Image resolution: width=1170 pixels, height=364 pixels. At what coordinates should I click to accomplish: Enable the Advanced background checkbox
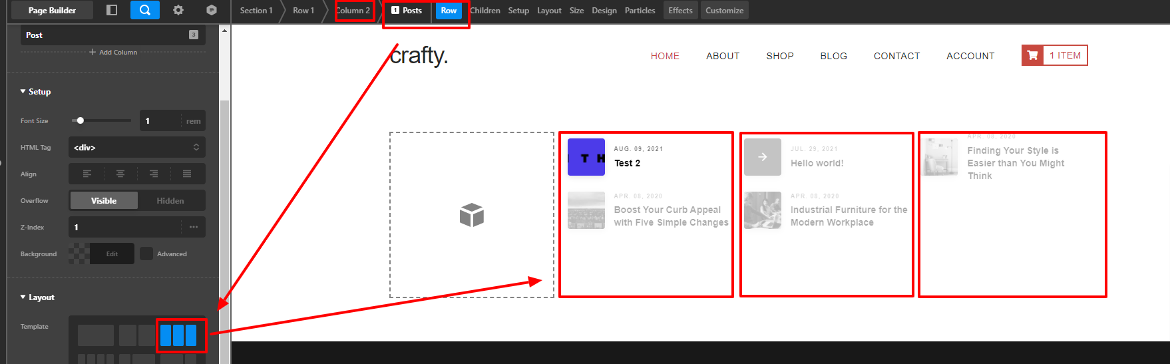point(146,254)
